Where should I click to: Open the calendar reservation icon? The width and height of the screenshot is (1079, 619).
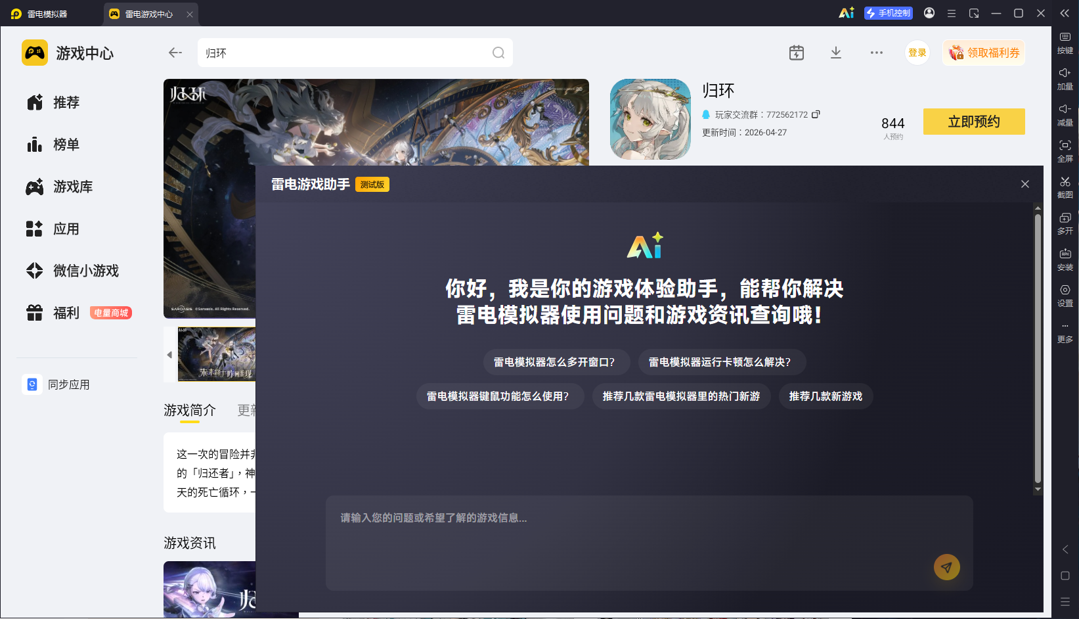[796, 53]
